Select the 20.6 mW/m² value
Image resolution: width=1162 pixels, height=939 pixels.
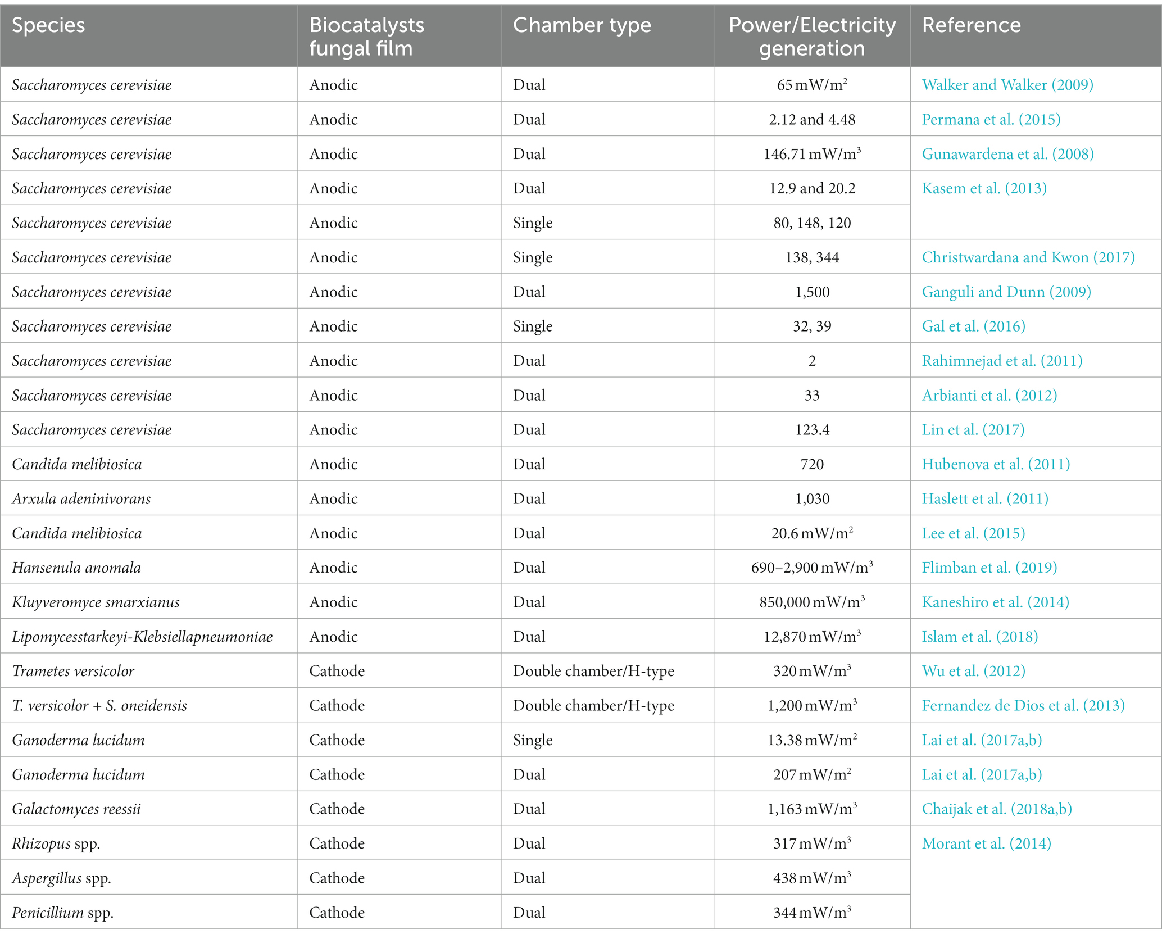click(x=812, y=533)
